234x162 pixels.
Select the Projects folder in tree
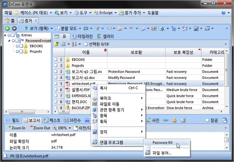point(36,51)
